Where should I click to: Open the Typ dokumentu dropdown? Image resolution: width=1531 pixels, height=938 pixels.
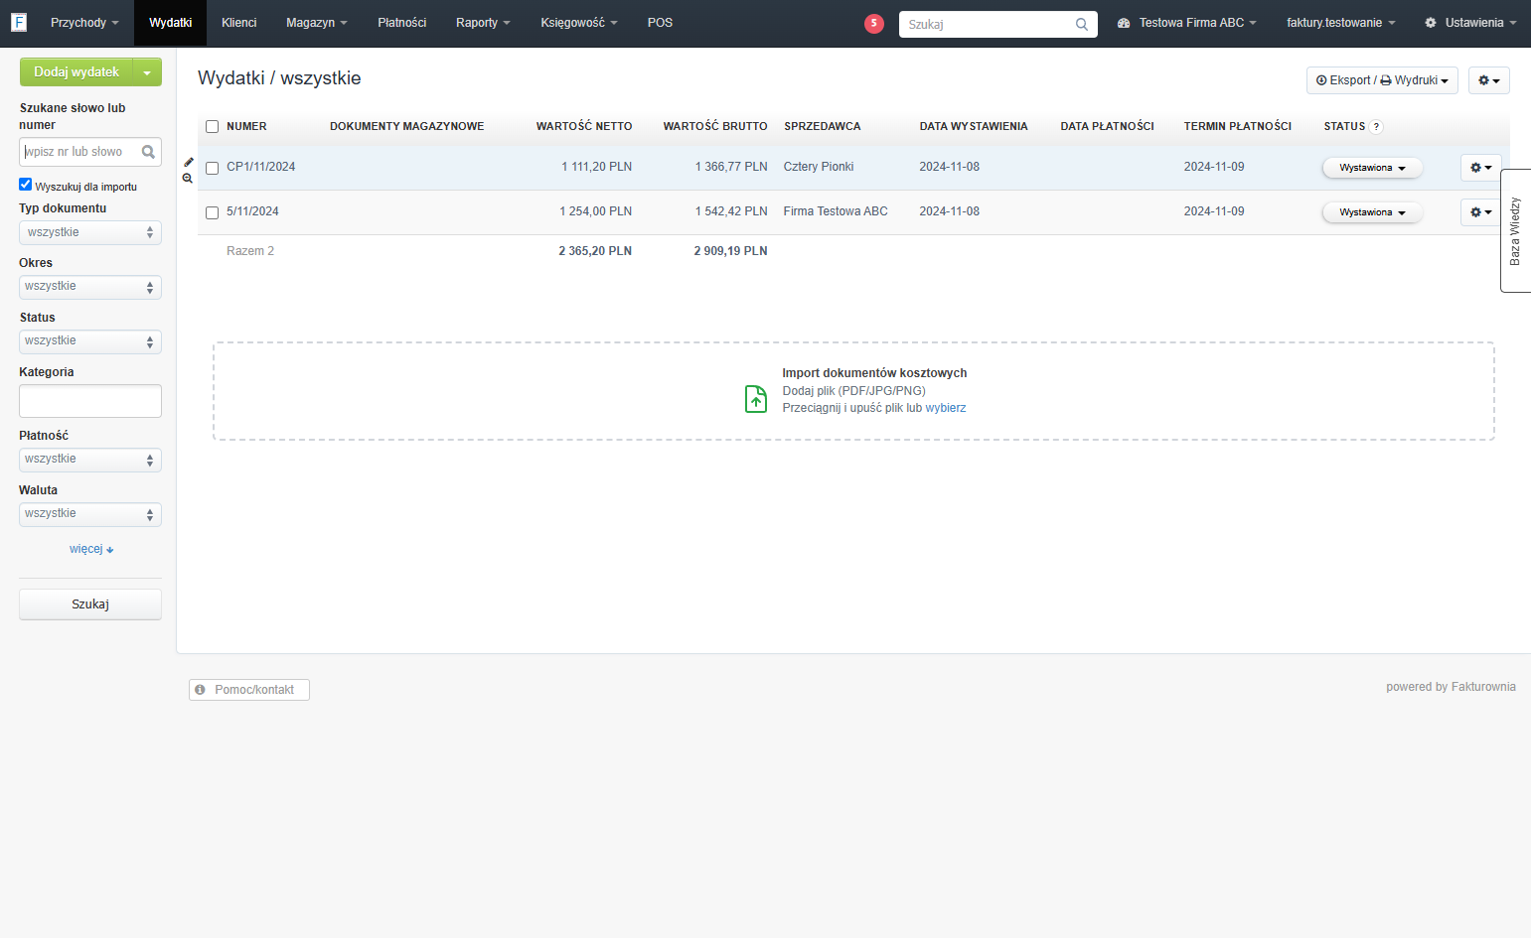coord(90,232)
